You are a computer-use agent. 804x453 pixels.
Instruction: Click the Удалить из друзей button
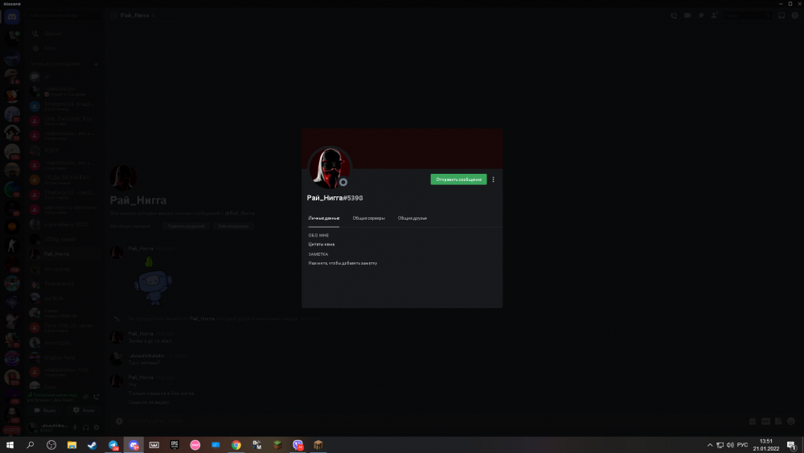point(186,226)
